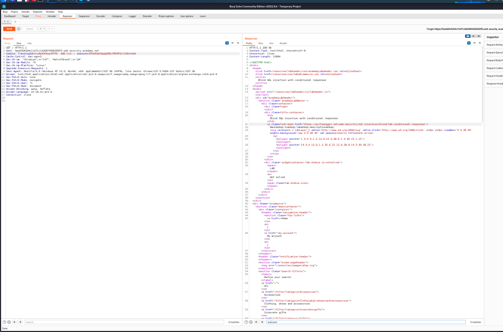Open response search settings gear

tap(251, 322)
